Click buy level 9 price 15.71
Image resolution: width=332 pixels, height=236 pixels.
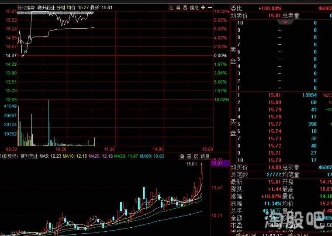coord(274,153)
